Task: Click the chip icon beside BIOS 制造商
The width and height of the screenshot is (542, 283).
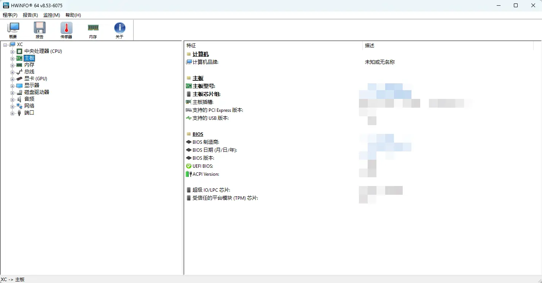Action: point(189,142)
